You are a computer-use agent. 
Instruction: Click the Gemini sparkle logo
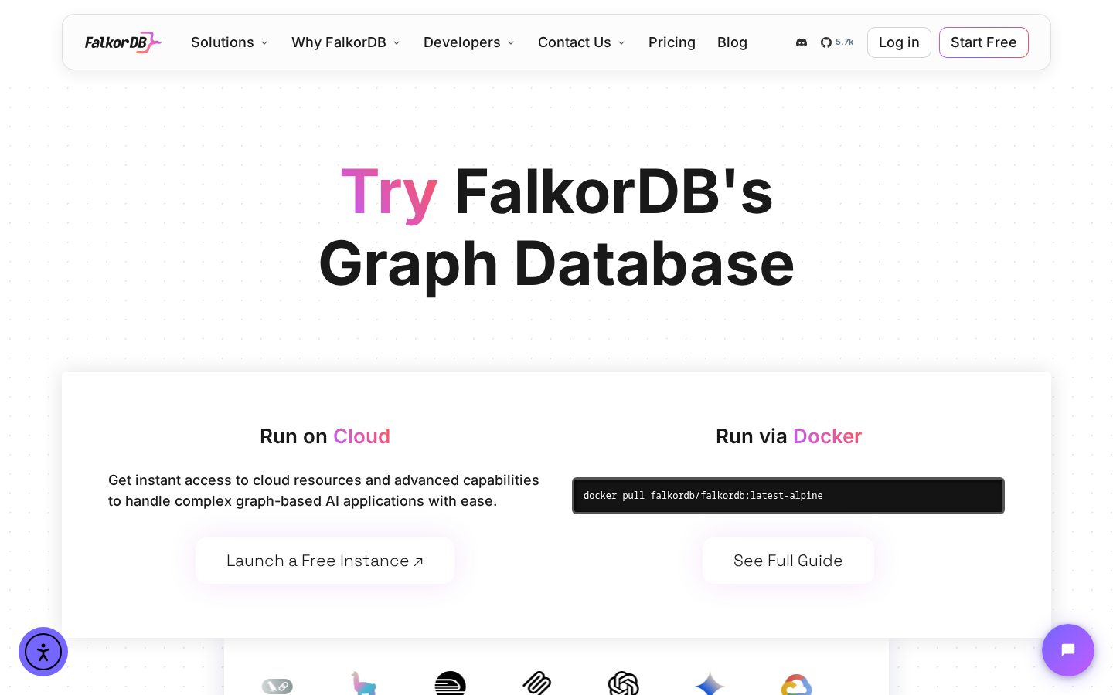coord(710,684)
